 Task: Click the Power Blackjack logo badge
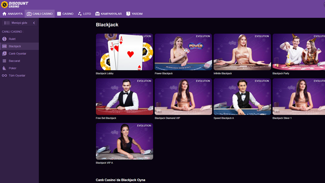pyautogui.click(x=196, y=46)
